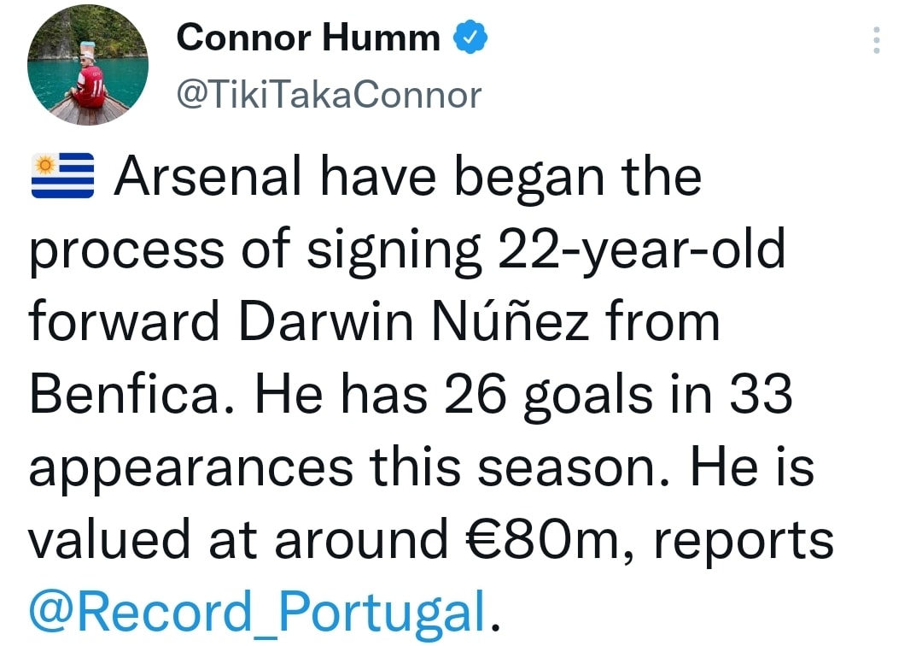Image resolution: width=922 pixels, height=646 pixels.
Task: Open the three-dot more options menu
Action: click(x=876, y=40)
